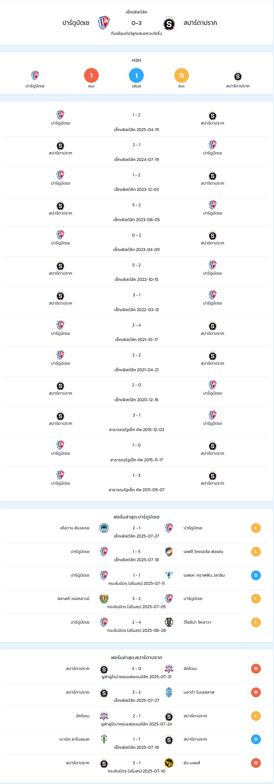Open the 2021-04-21 match scored 2-2

pyautogui.click(x=137, y=362)
